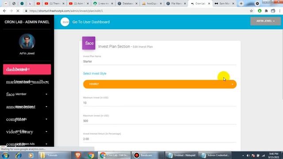Click the page's vertical scrollbar
This screenshot has width=283, height=159.
(282, 65)
